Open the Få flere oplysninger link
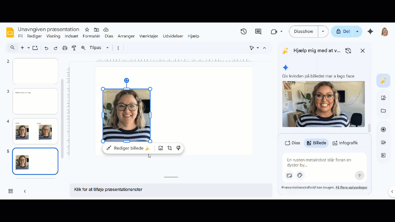The width and height of the screenshot is (395, 222). point(351,187)
